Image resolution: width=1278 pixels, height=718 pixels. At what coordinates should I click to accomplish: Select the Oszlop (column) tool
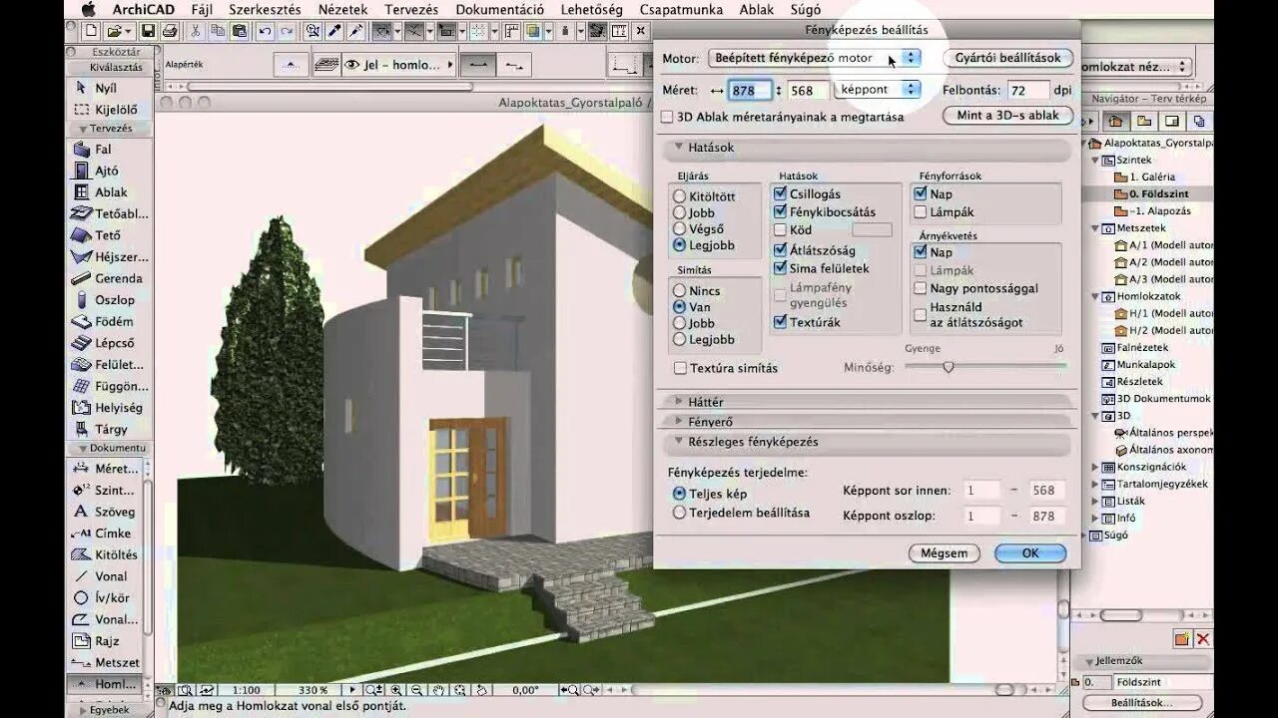pos(107,299)
